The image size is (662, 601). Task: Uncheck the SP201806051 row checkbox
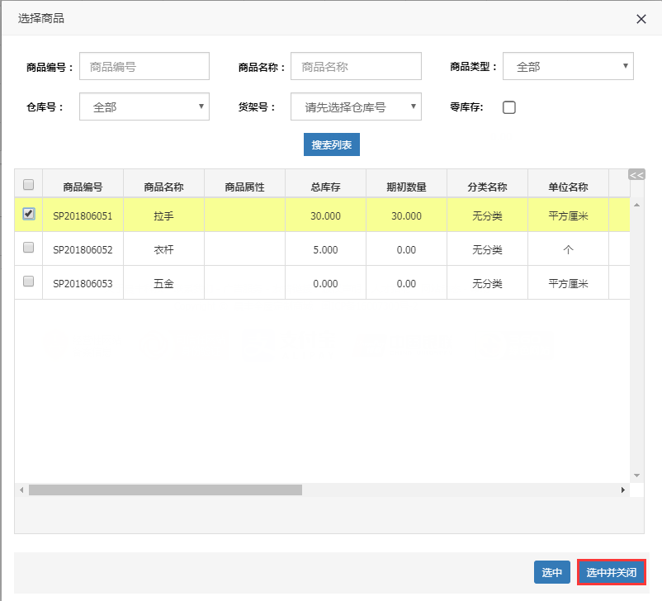click(29, 214)
